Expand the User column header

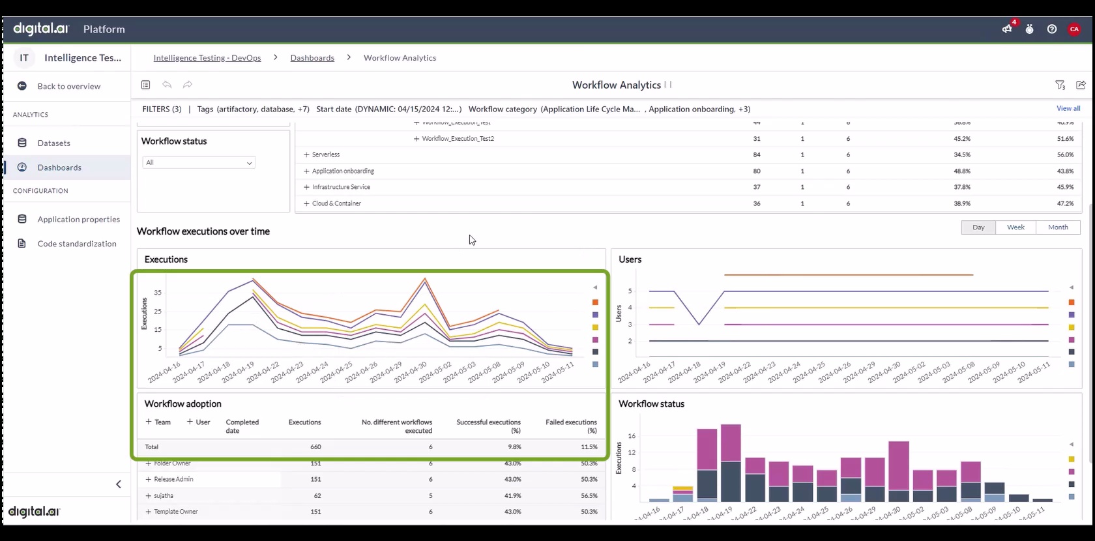(190, 422)
